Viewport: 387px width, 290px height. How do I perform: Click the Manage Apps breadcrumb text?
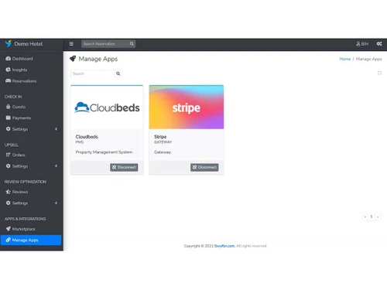(368, 59)
